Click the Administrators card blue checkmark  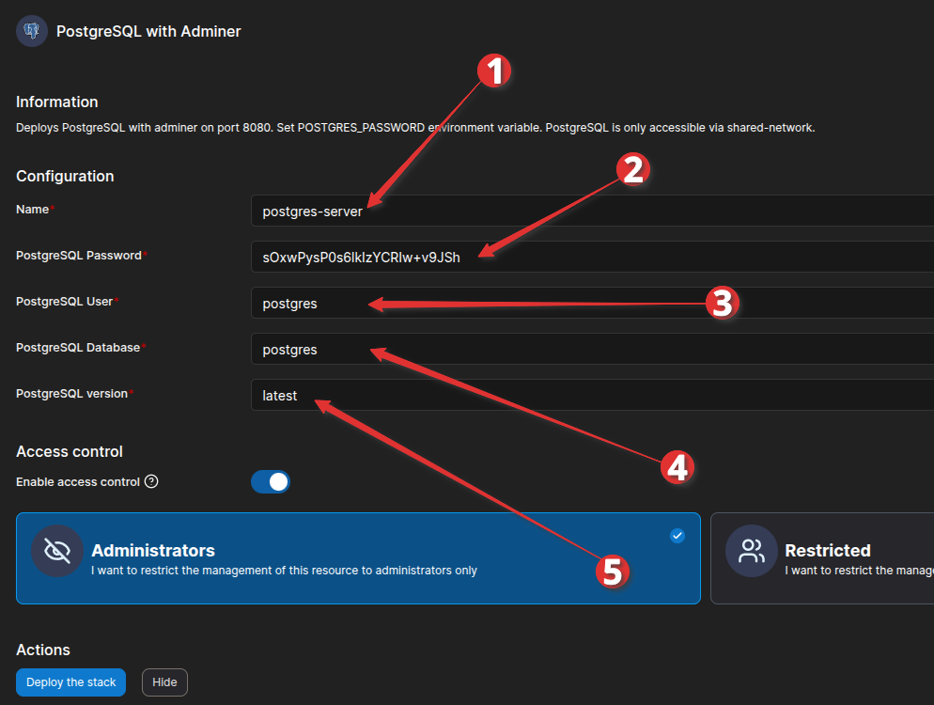[677, 536]
